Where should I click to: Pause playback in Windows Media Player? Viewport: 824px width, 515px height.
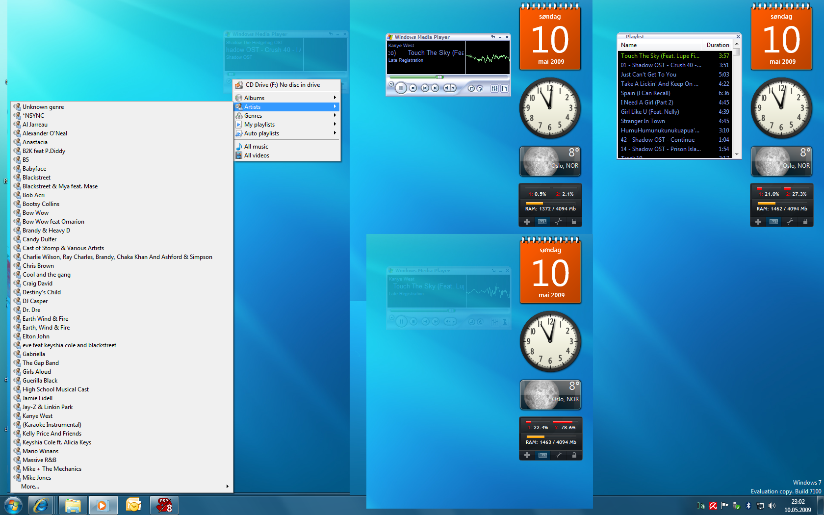pyautogui.click(x=401, y=88)
